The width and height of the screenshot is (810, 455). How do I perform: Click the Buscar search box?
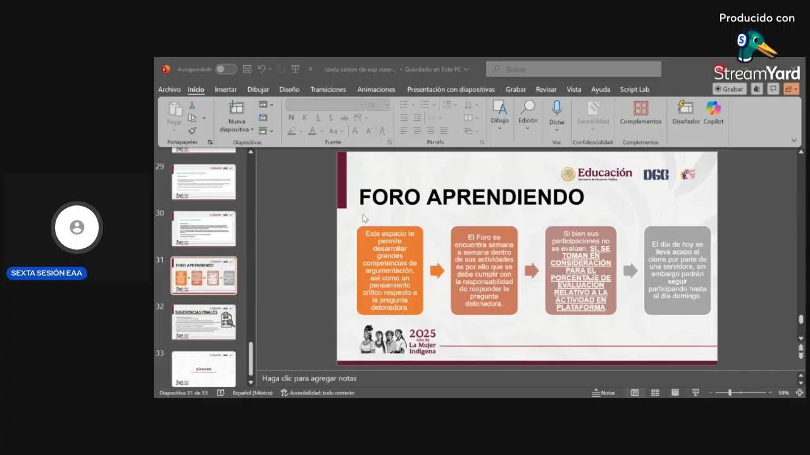573,69
